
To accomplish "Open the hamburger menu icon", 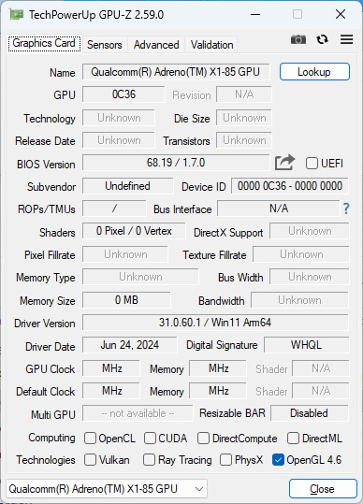I will (346, 39).
